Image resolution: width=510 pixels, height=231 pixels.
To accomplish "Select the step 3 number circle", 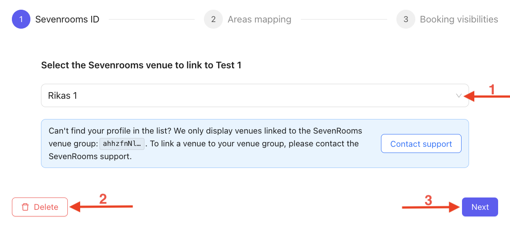I will (x=406, y=19).
